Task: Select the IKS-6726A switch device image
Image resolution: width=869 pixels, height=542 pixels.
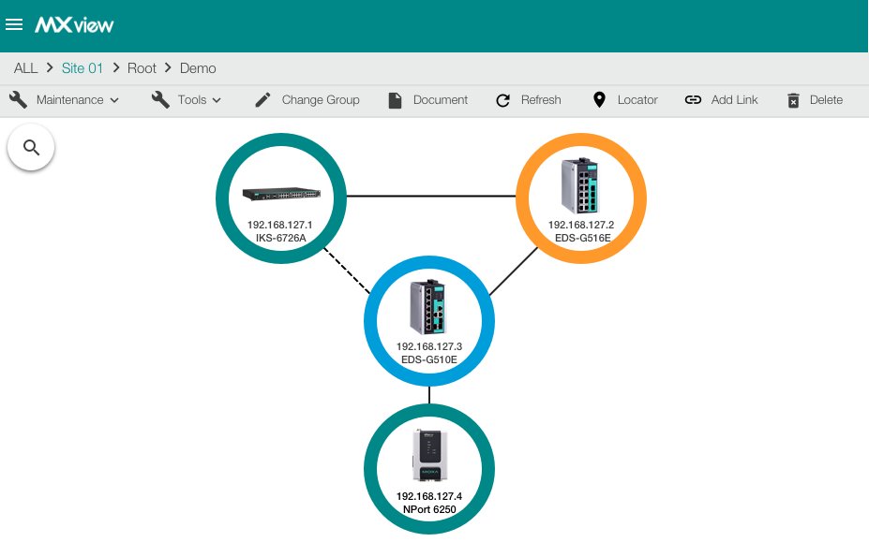Action: (281, 194)
